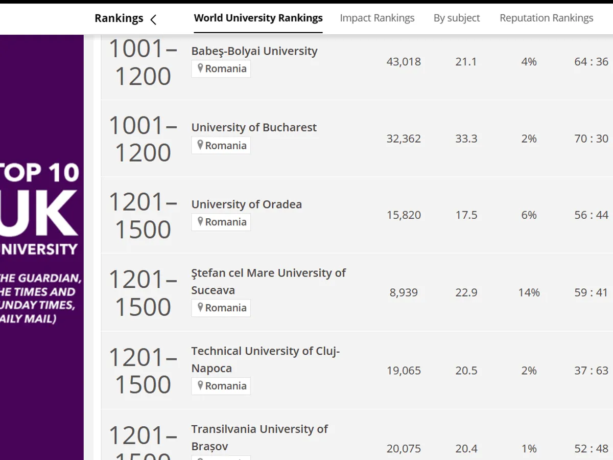
Task: Open the Reputation Rankings tab
Action: [x=546, y=18]
